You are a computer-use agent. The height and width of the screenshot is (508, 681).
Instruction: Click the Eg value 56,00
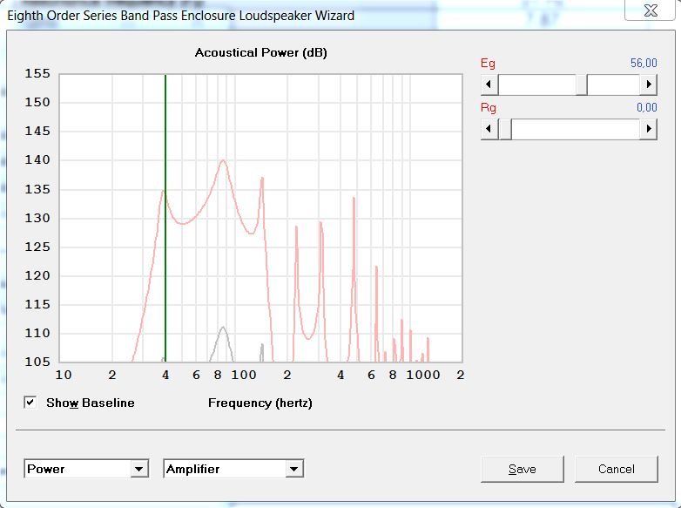pyautogui.click(x=644, y=63)
